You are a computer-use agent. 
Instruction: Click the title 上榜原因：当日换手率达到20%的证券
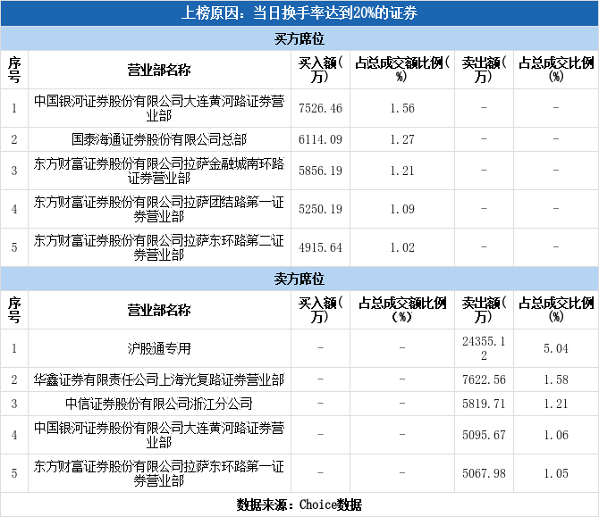(299, 13)
